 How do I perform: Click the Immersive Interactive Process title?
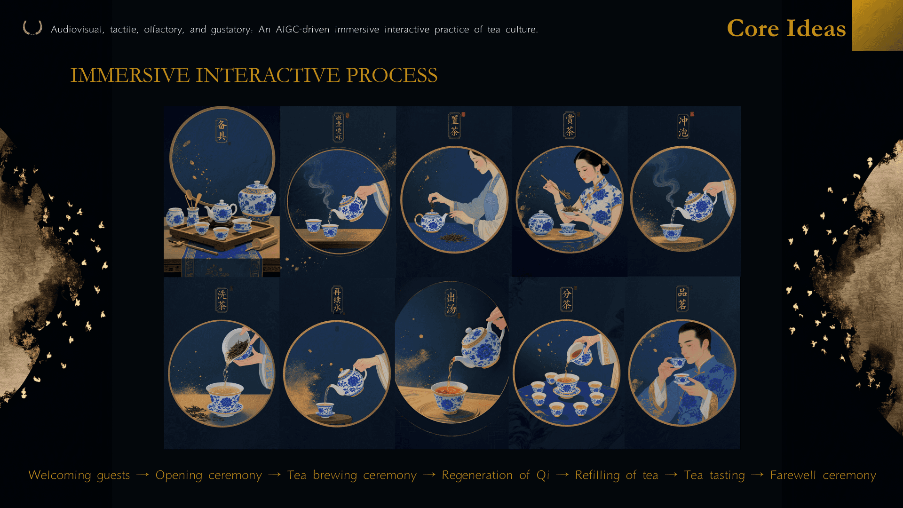(254, 75)
